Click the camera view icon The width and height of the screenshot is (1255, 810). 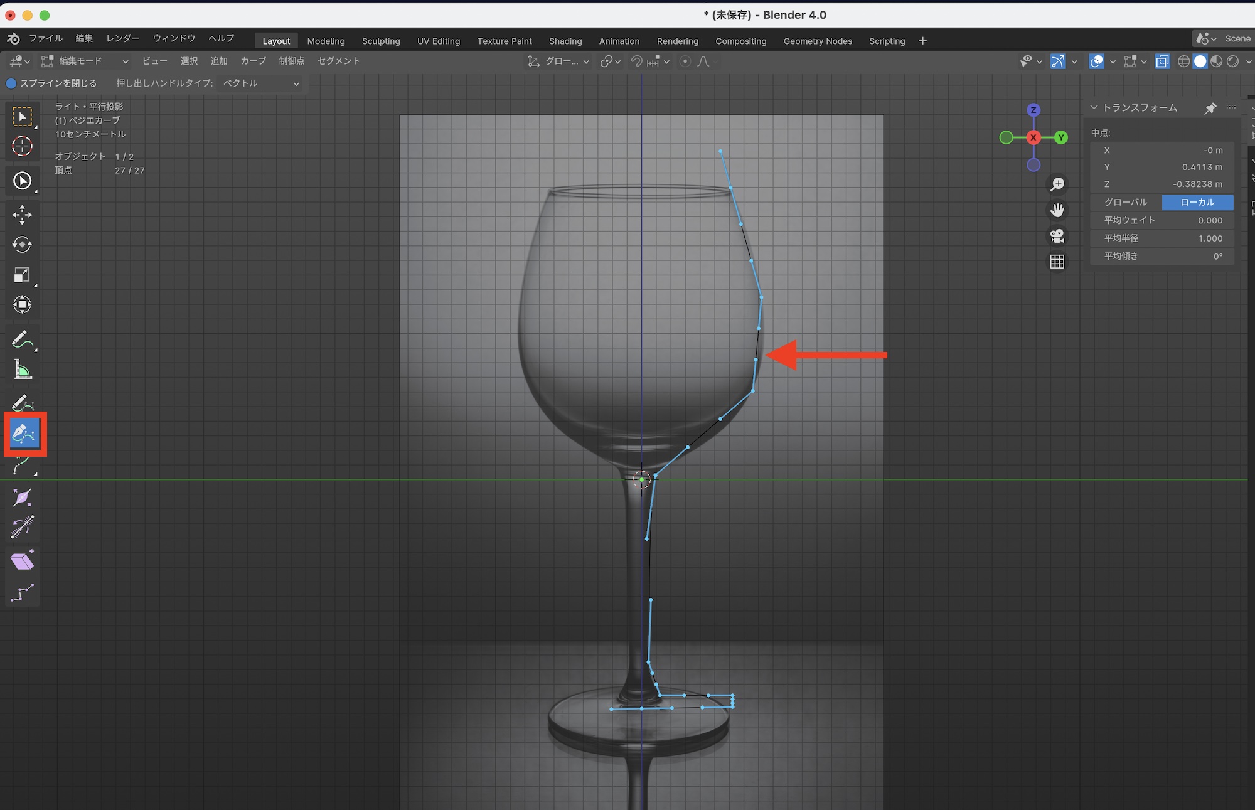pyautogui.click(x=1057, y=236)
